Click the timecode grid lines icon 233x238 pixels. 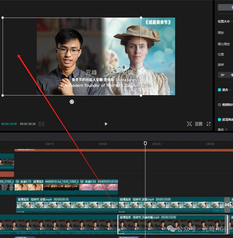click(41, 124)
